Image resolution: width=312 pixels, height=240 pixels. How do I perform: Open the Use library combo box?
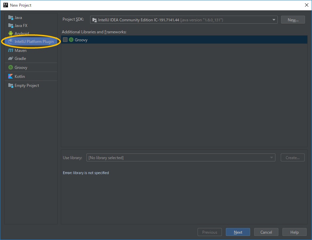click(181, 157)
